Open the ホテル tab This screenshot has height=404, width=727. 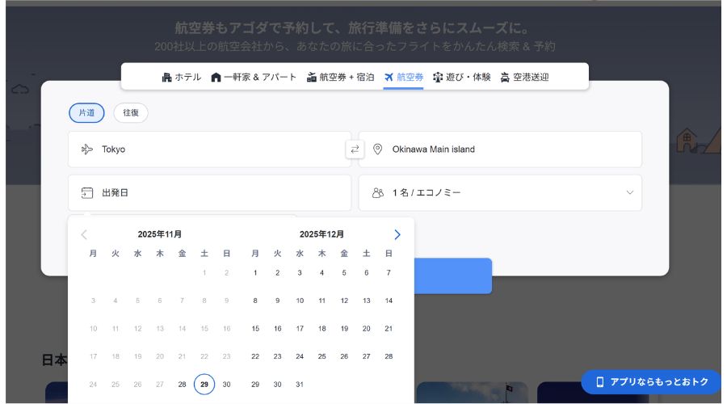(x=181, y=77)
